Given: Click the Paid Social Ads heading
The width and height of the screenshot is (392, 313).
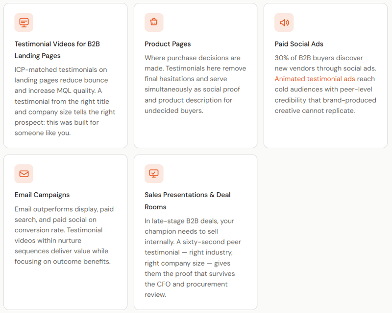Looking at the screenshot, I should point(299,44).
